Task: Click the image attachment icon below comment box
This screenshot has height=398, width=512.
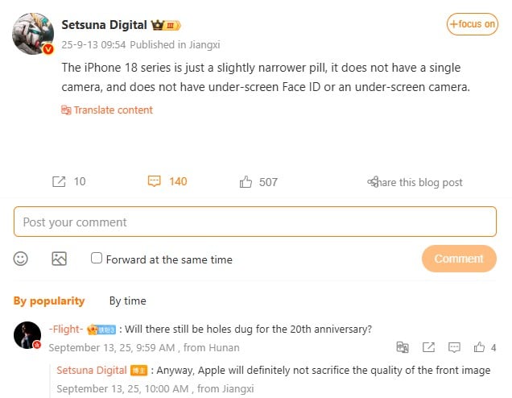Action: [x=59, y=259]
